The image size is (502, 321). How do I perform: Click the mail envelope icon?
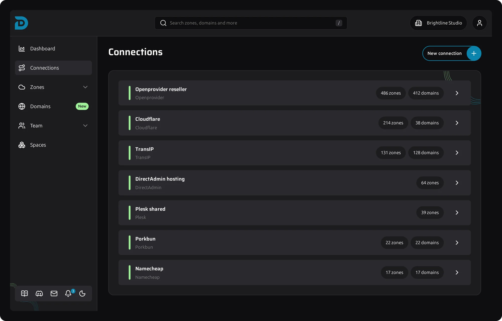click(54, 293)
